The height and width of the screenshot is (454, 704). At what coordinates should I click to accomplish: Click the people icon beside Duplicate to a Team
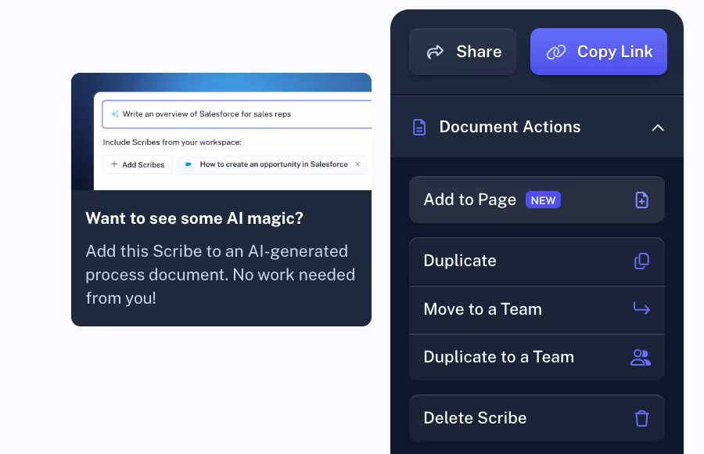[x=641, y=357]
